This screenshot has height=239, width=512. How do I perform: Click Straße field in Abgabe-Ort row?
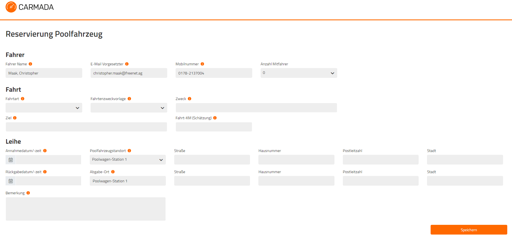(212, 181)
